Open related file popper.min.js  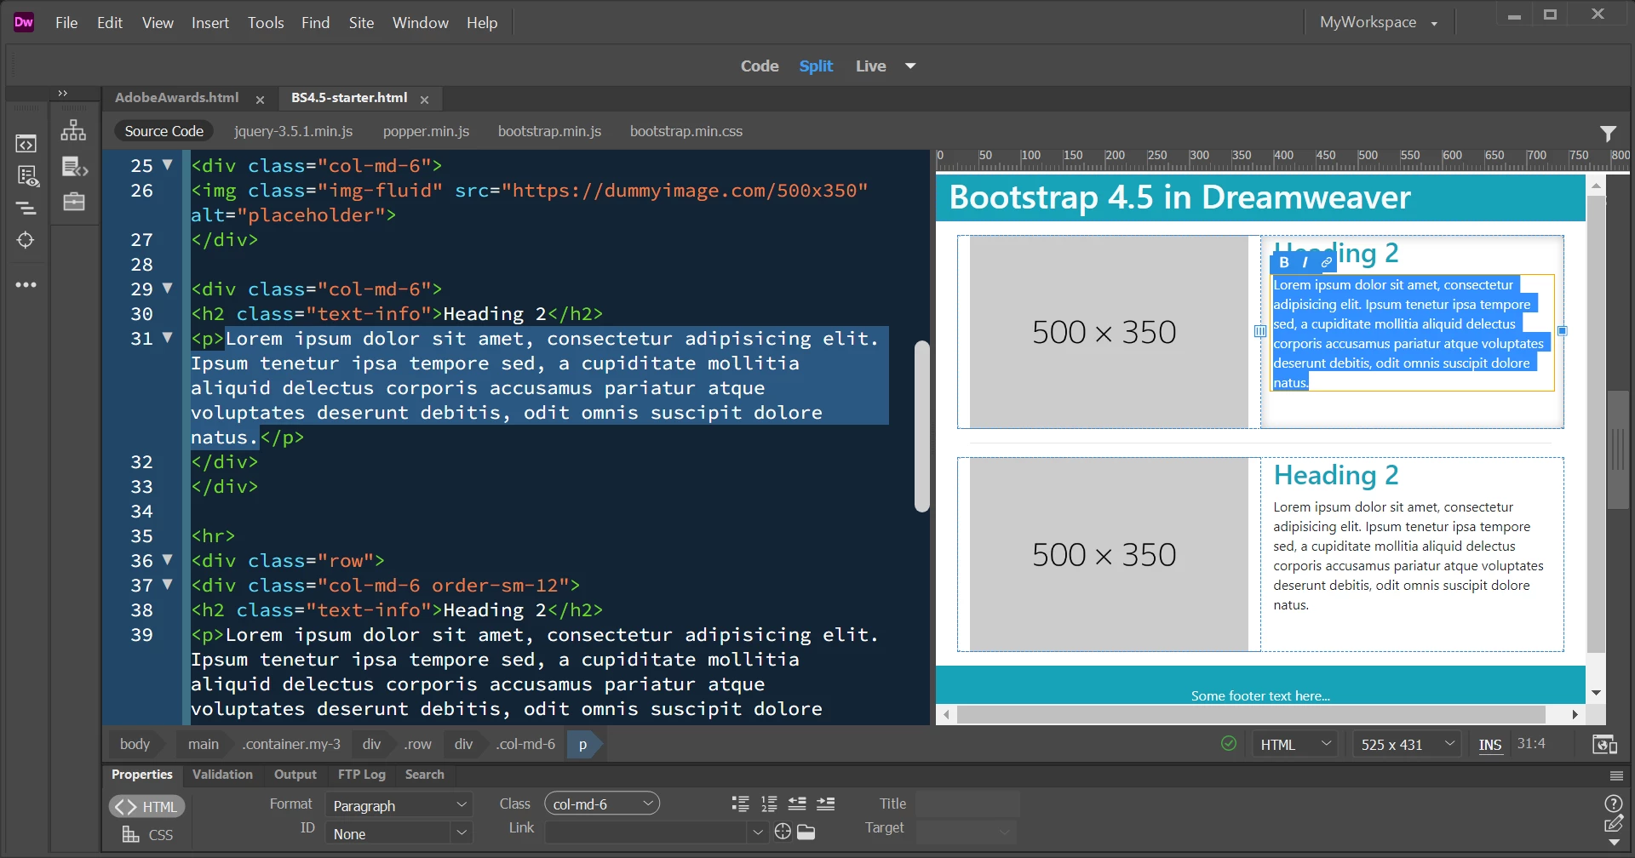click(426, 131)
